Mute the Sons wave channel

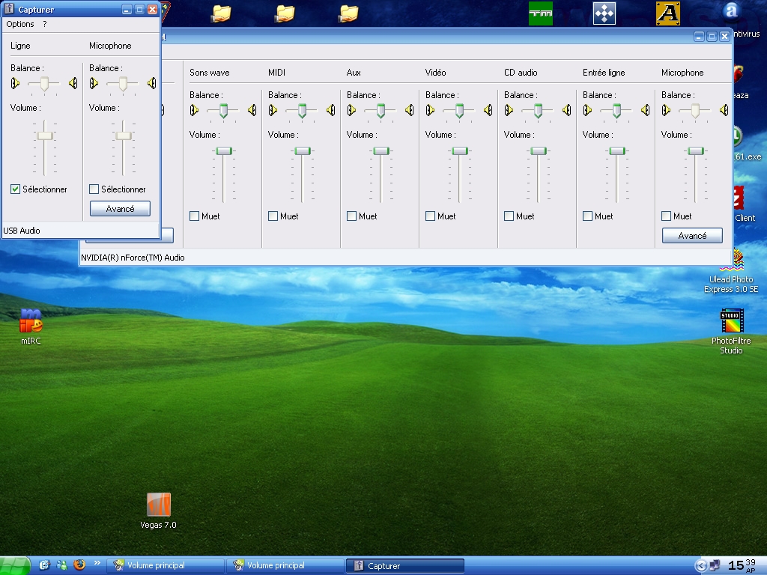pos(194,216)
